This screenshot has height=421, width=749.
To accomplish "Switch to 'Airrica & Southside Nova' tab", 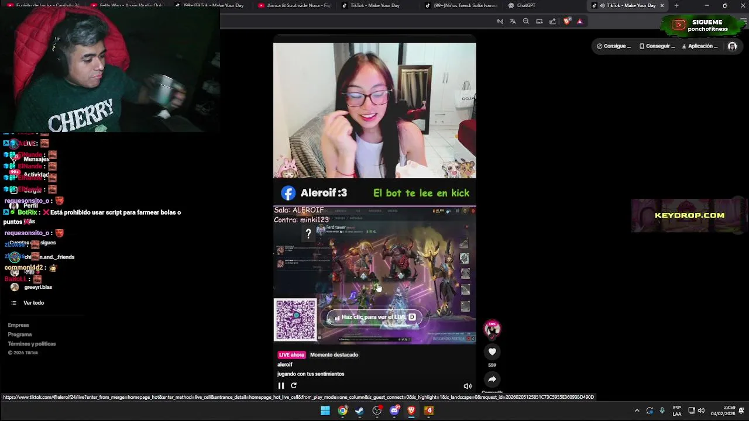I will point(294,5).
